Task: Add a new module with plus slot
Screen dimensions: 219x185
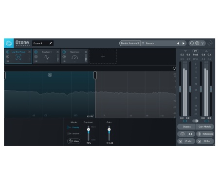Action: 103,56
